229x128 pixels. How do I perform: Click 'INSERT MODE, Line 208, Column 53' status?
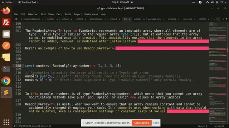point(35,126)
